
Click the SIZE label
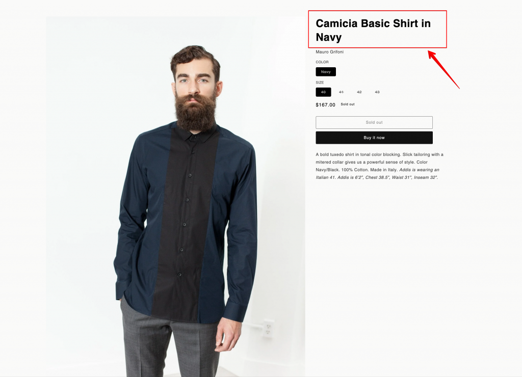click(320, 82)
